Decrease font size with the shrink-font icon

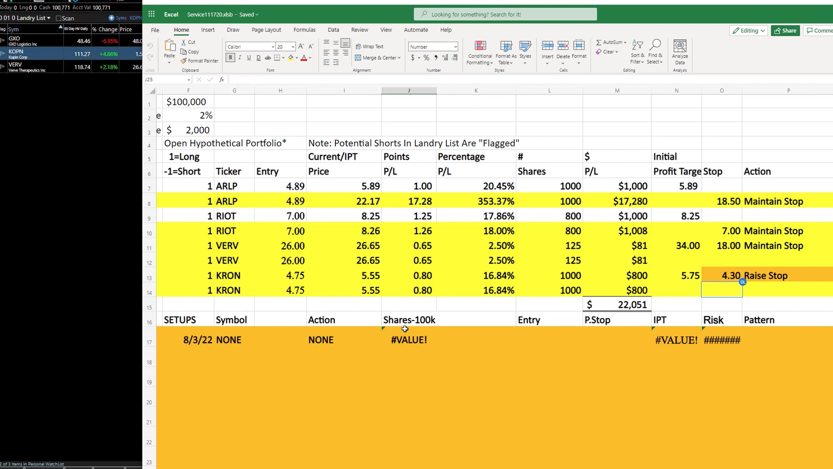[x=311, y=46]
